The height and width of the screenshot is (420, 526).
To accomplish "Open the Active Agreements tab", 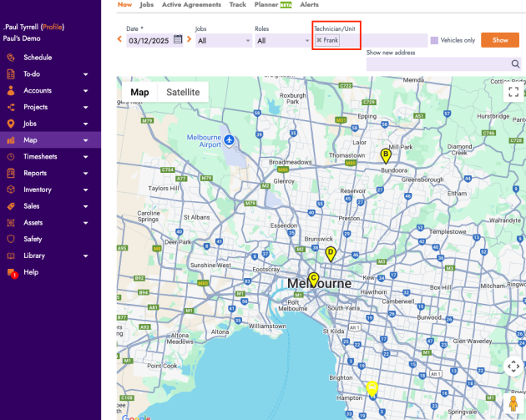I will (191, 5).
